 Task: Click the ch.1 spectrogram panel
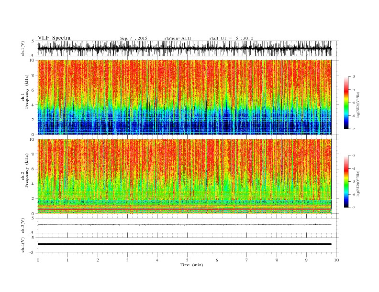(184, 97)
